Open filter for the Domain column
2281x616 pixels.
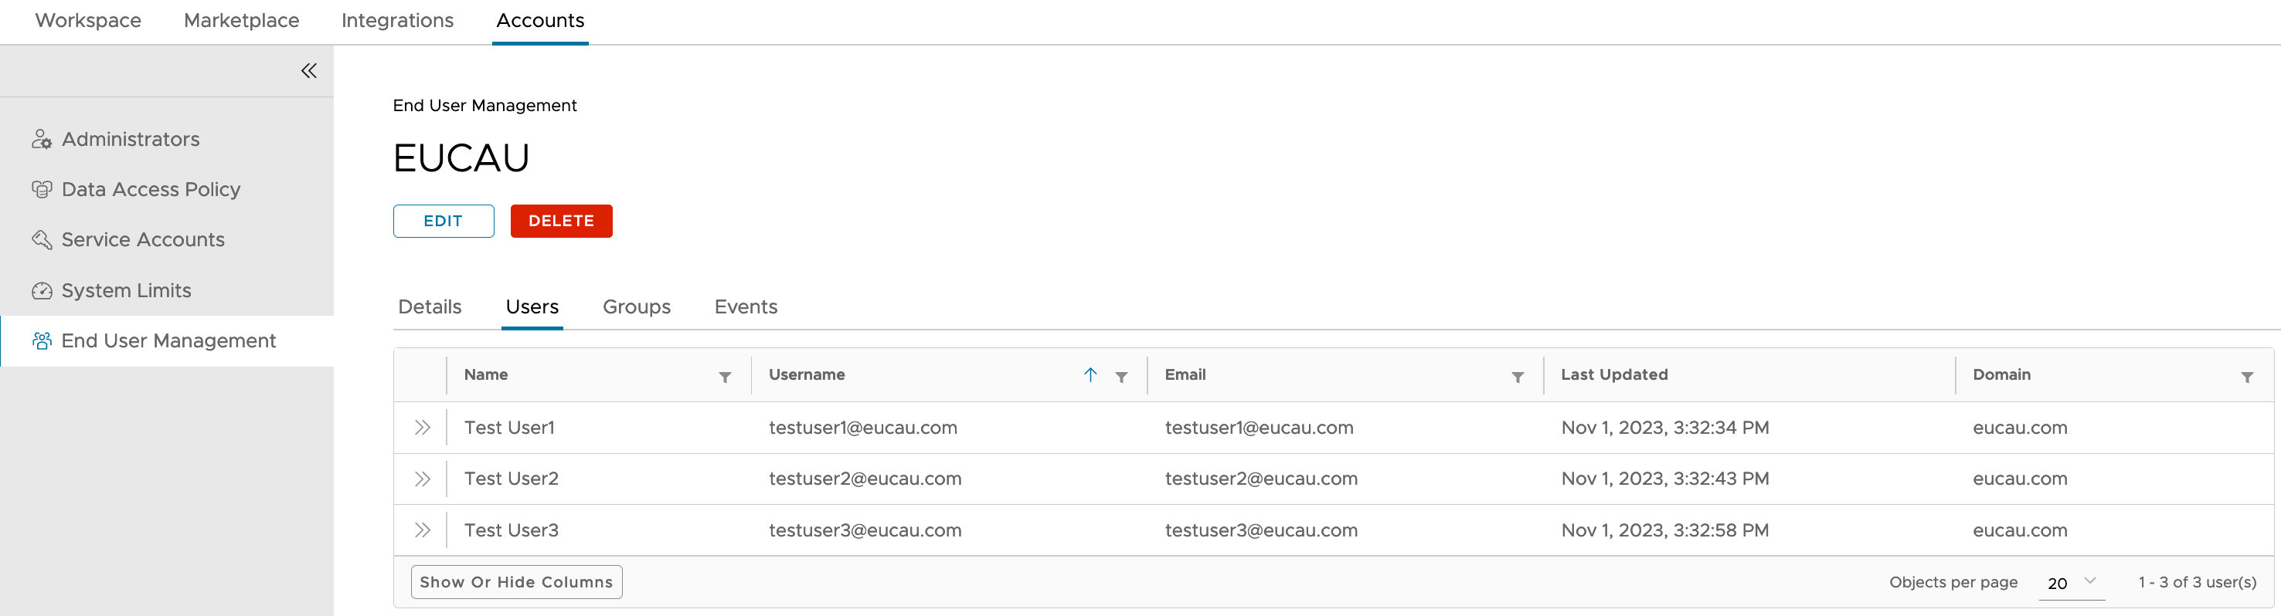(2246, 377)
